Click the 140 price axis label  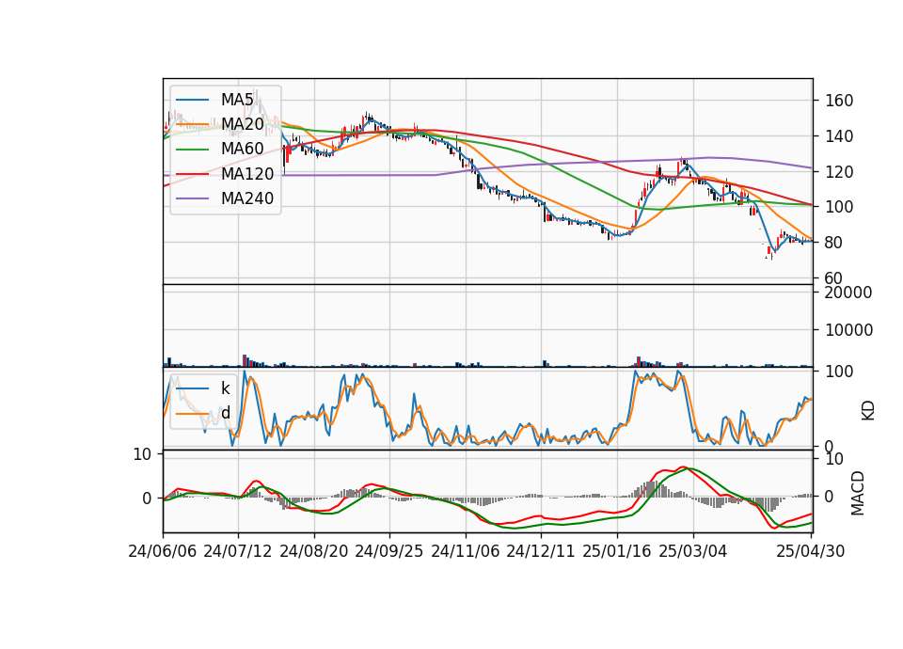tap(839, 136)
